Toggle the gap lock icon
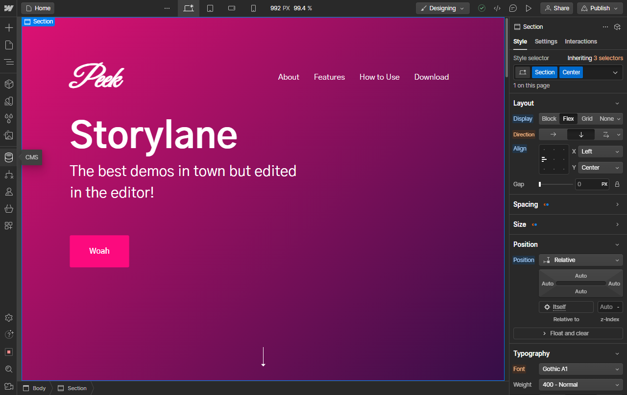Screen dimensions: 627x395 point(617,184)
